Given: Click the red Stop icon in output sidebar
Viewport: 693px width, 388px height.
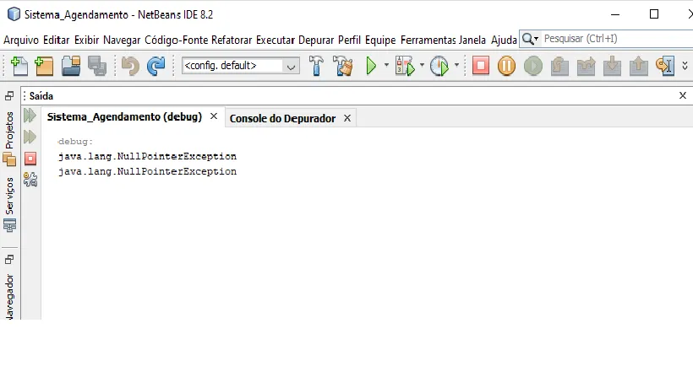Looking at the screenshot, I should tap(30, 159).
